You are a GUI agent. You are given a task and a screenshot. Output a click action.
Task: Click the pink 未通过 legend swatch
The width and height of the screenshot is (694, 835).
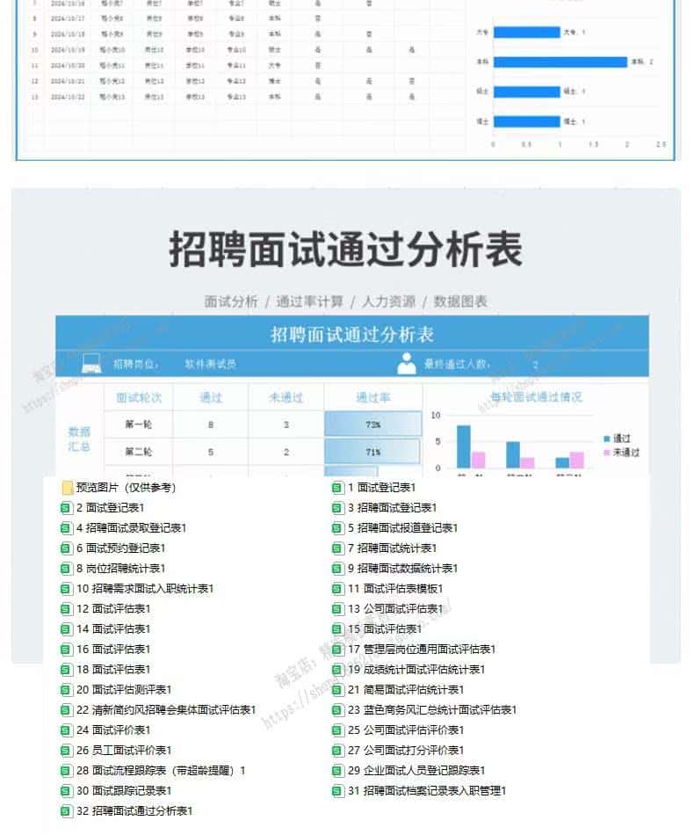point(607,453)
